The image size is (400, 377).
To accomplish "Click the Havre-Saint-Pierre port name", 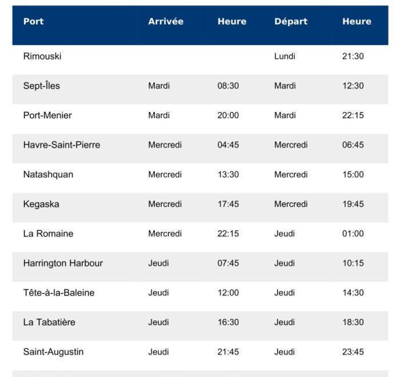I will [62, 145].
